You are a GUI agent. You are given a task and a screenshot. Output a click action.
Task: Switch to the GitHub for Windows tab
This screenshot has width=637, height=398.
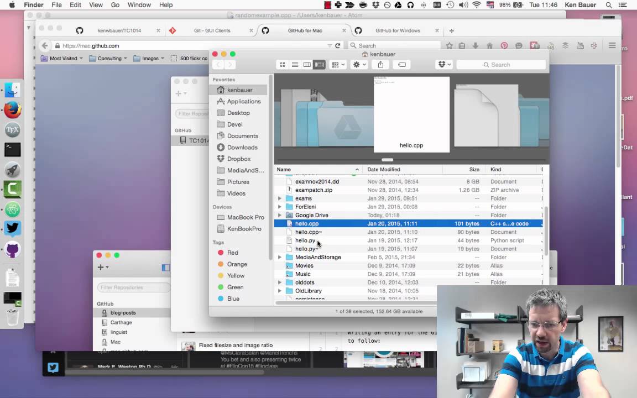pos(398,30)
